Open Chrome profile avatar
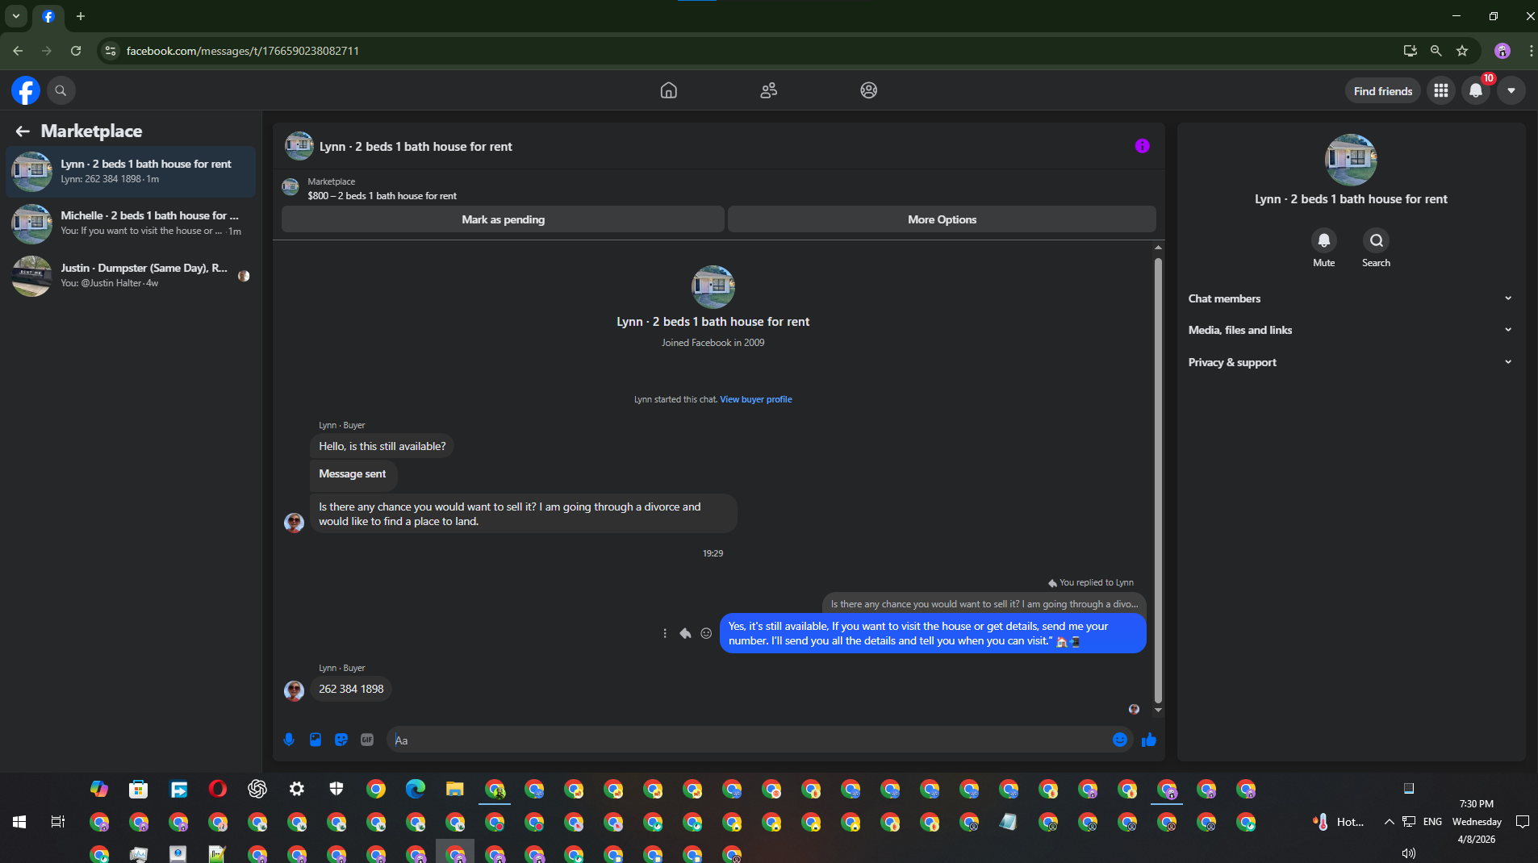This screenshot has height=863, width=1538. [1502, 51]
